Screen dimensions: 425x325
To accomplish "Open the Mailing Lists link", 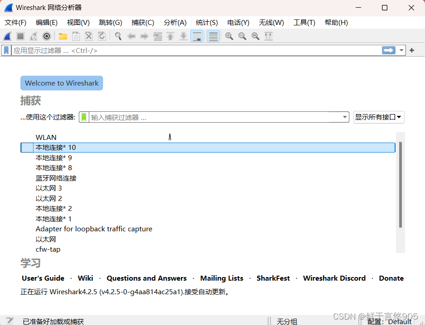I will [x=222, y=278].
